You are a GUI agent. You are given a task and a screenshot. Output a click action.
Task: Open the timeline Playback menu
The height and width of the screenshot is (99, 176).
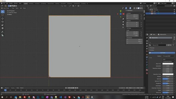pos(7,88)
